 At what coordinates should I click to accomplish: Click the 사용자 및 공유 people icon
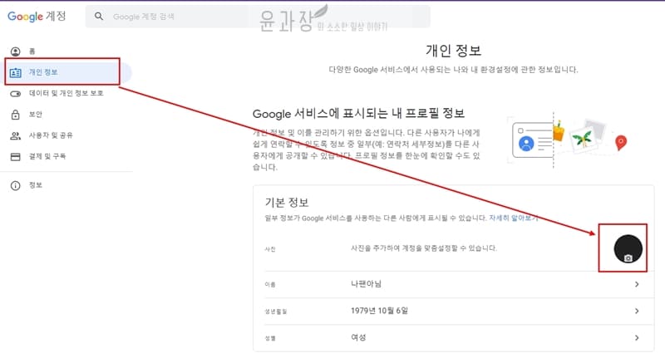coord(15,135)
